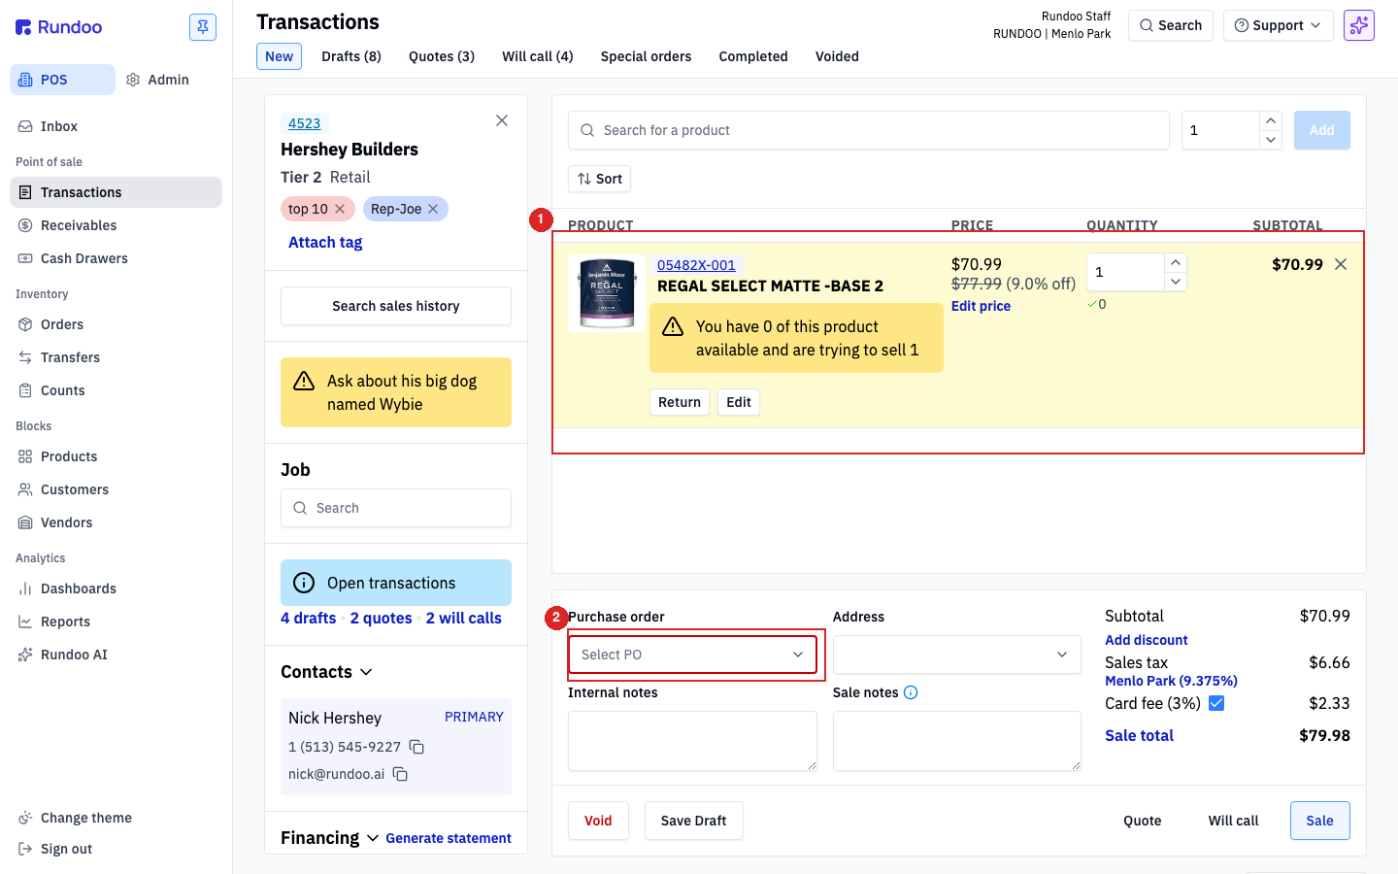This screenshot has height=874, width=1398.
Task: Open the Select PO dropdown
Action: click(x=692, y=655)
